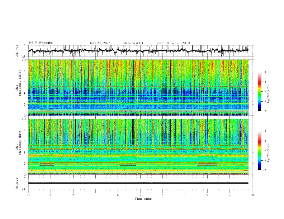This screenshot has width=284, height=219.
Task: Click the 8 minute tick label
Action: pos(207,195)
